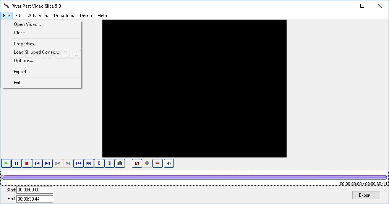Screen dimensions: 389x204
Task: Click the time readout 00:00:00.00 / 00:00:30.44
Action: click(x=363, y=183)
